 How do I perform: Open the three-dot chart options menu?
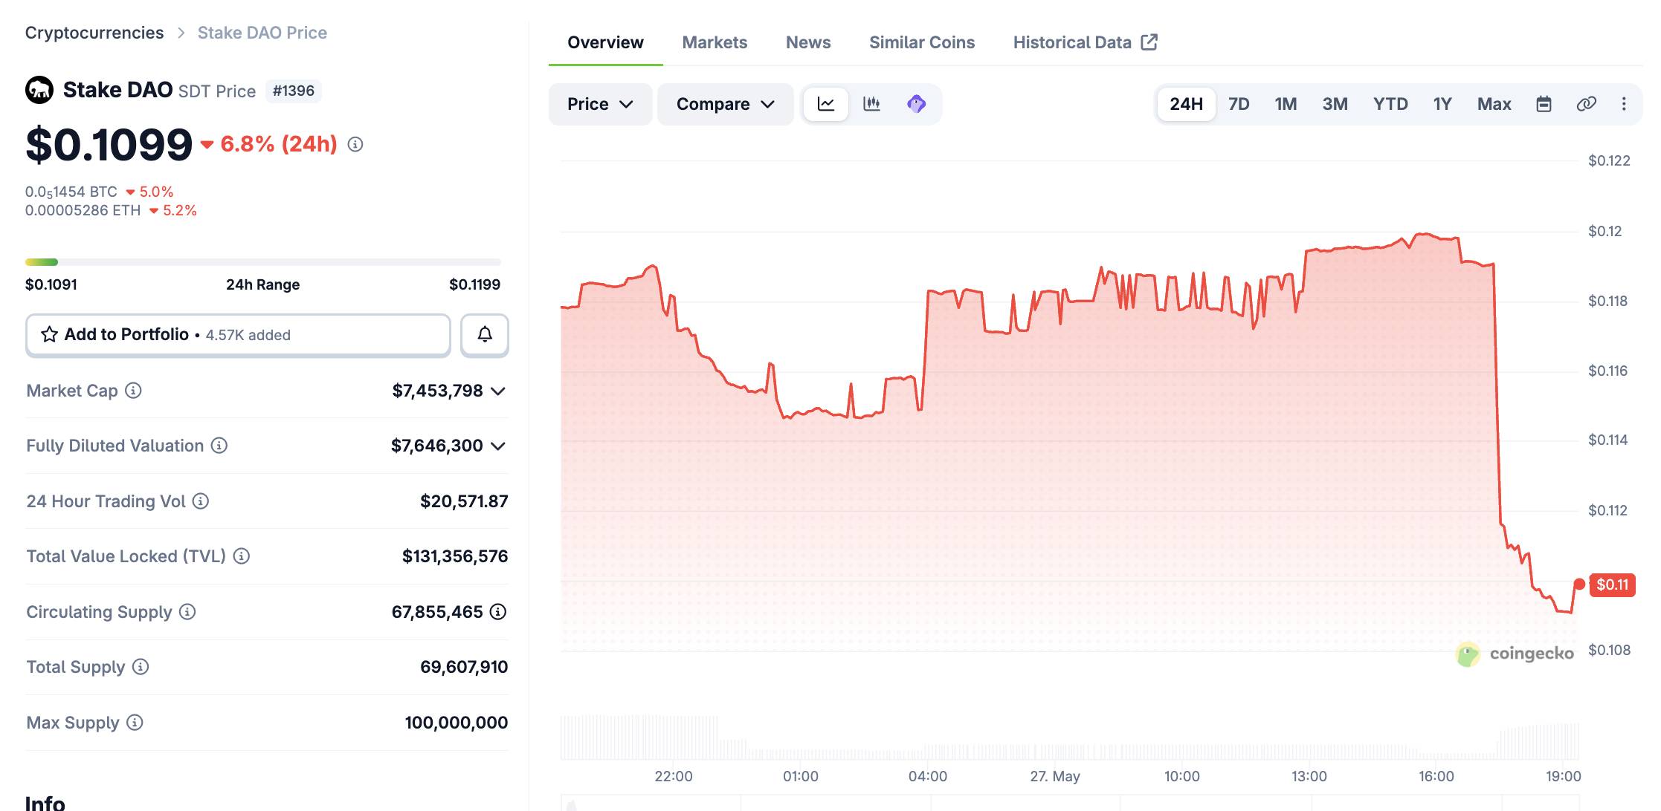(x=1624, y=104)
